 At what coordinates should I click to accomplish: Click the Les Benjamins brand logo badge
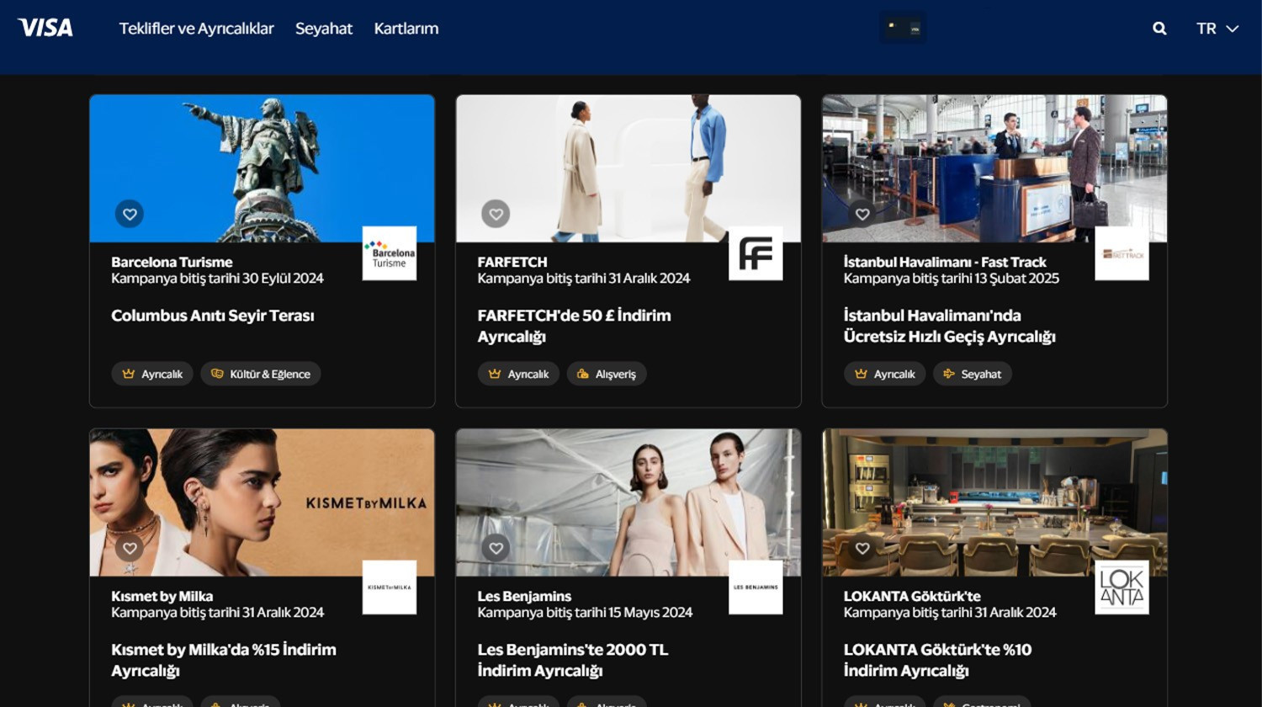pyautogui.click(x=755, y=587)
